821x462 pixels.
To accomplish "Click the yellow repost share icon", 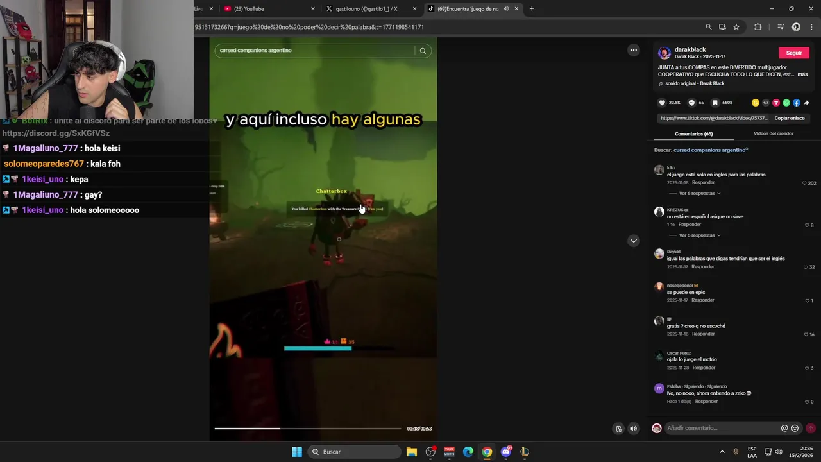I will 756,103.
